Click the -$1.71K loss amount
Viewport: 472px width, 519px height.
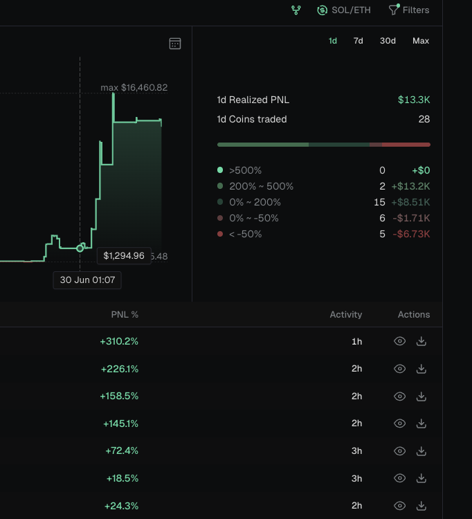[x=411, y=218]
